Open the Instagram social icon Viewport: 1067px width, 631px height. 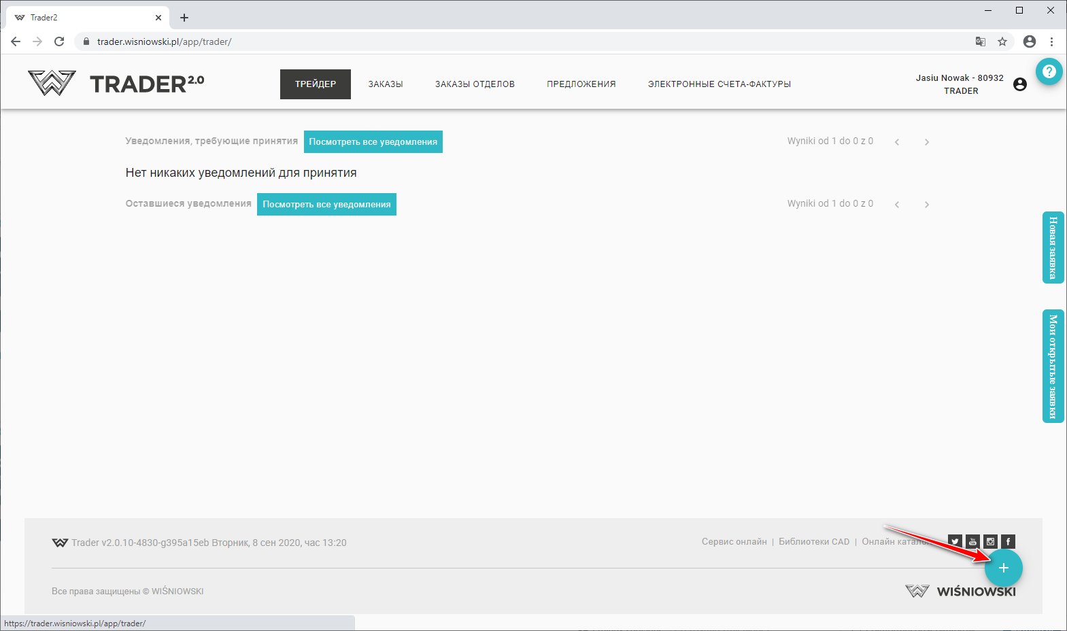991,542
